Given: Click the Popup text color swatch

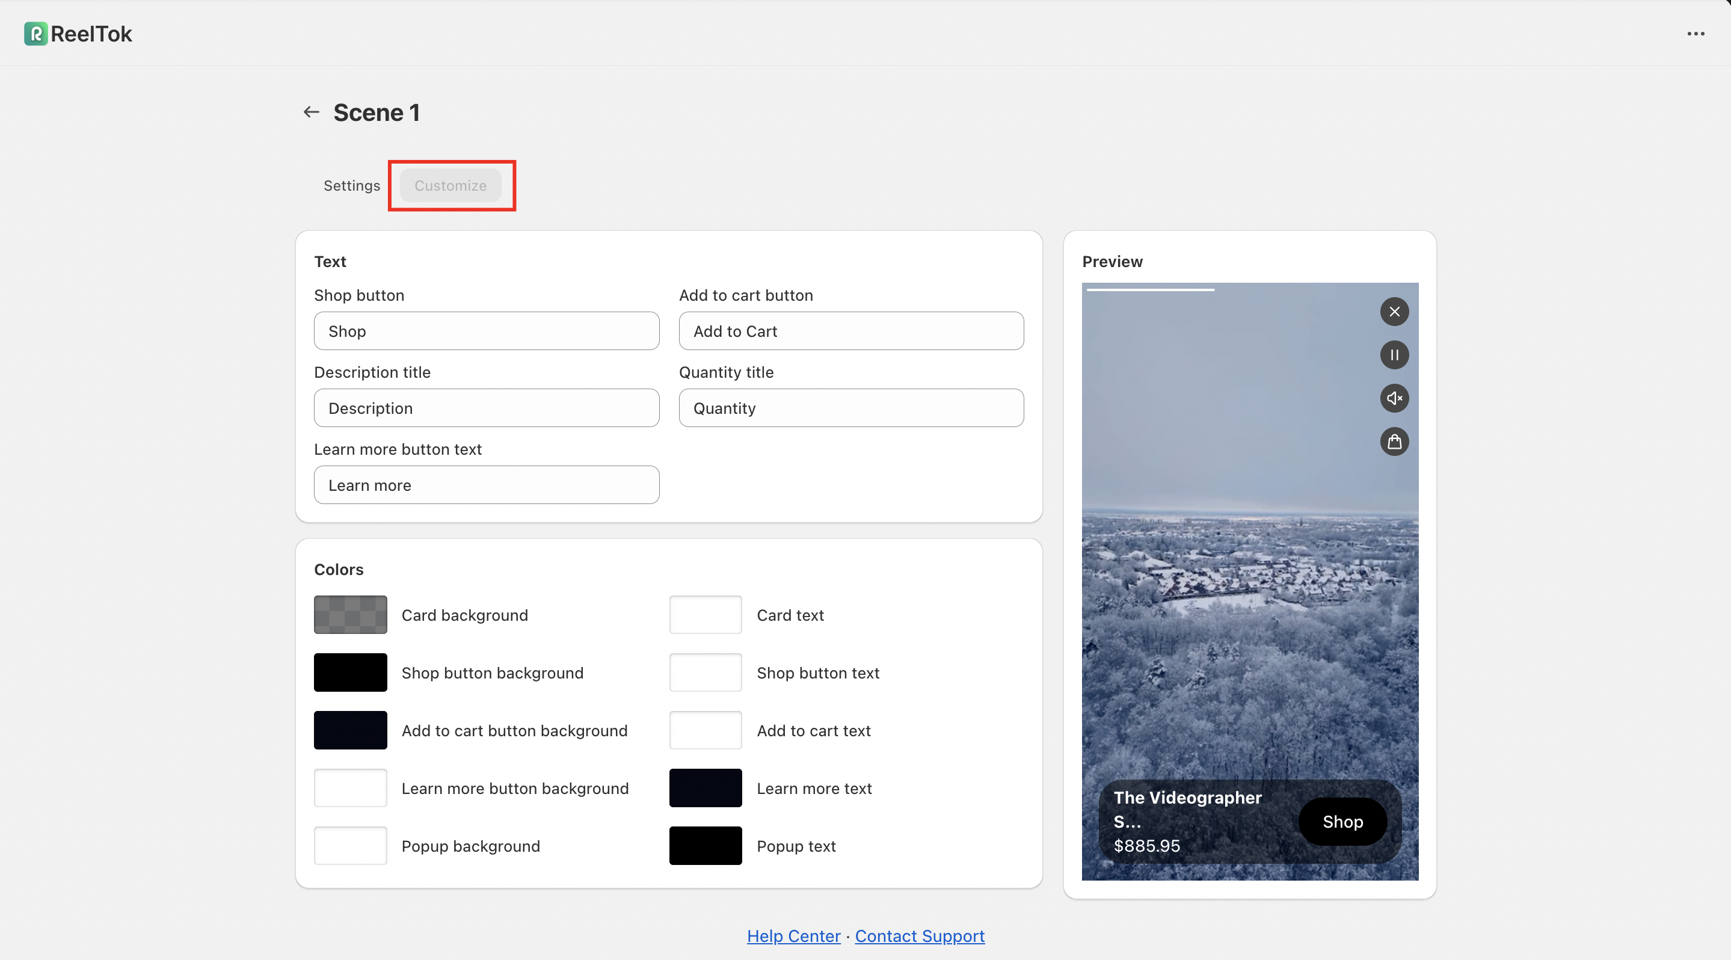Looking at the screenshot, I should click(705, 846).
